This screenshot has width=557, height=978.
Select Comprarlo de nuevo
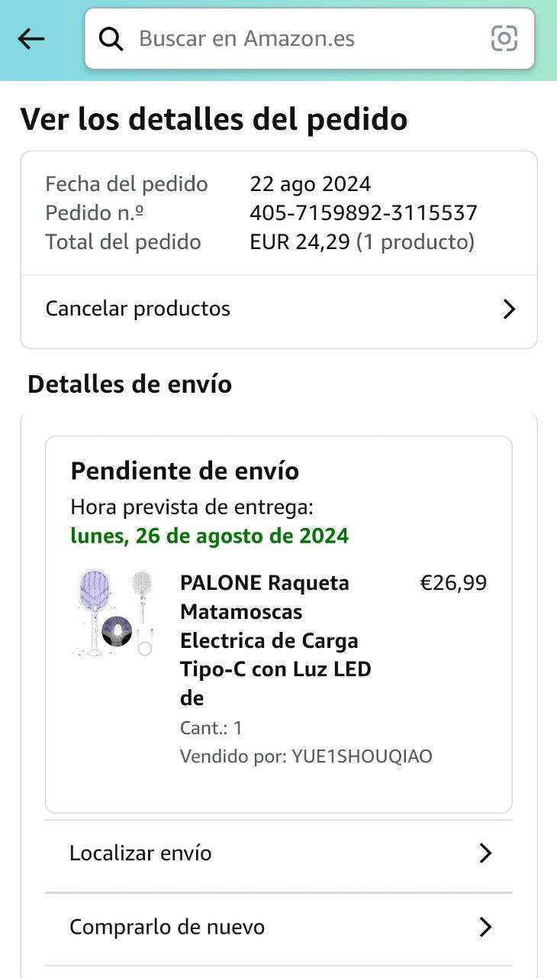click(x=278, y=927)
